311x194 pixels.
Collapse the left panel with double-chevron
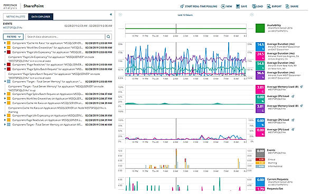[111, 14]
